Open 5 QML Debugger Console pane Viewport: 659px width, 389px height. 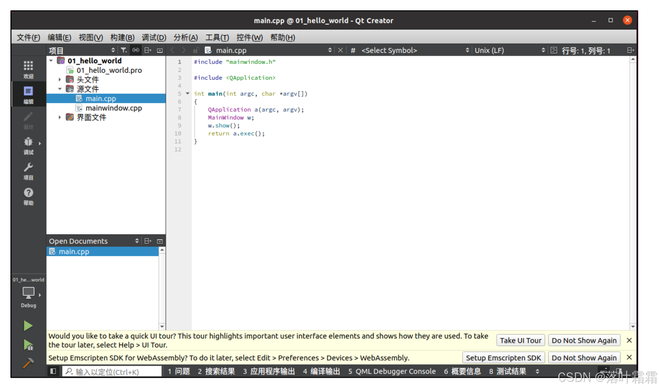[392, 371]
